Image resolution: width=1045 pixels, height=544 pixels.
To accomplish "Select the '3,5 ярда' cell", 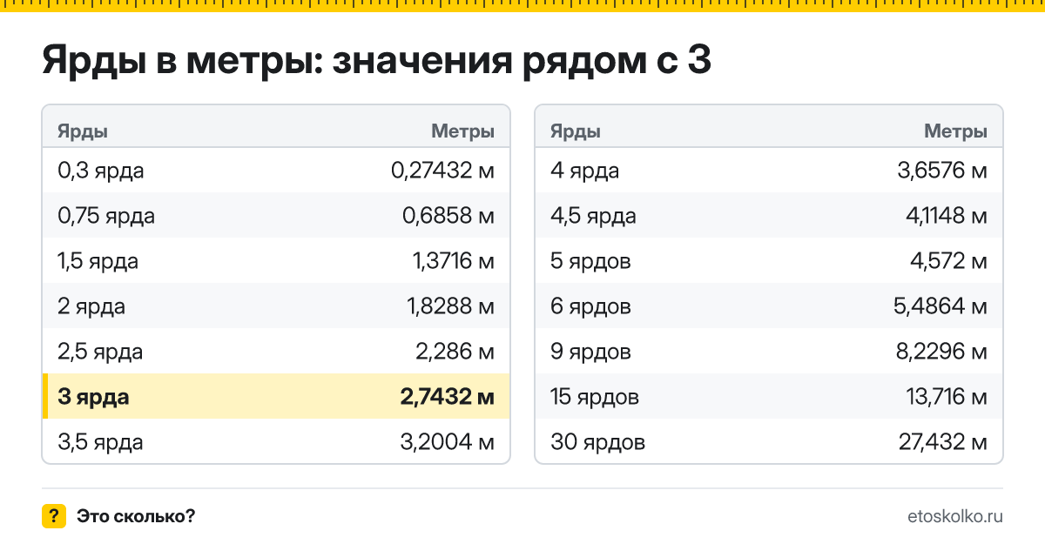I will point(100,442).
